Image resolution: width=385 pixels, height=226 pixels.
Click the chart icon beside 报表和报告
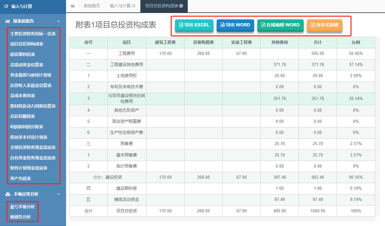[x=7, y=21]
